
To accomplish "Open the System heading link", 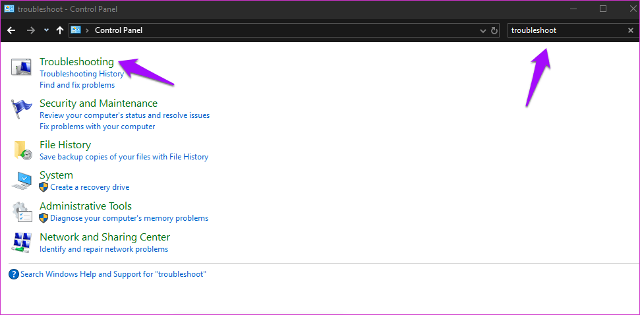I will tap(56, 175).
